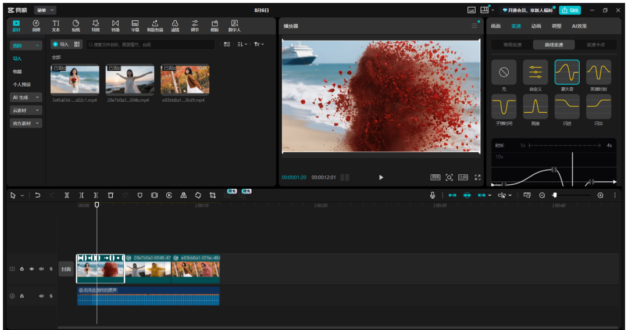The width and height of the screenshot is (628, 330).
Task: Switch to the 常规变速 sub-tab
Action: tap(512, 45)
